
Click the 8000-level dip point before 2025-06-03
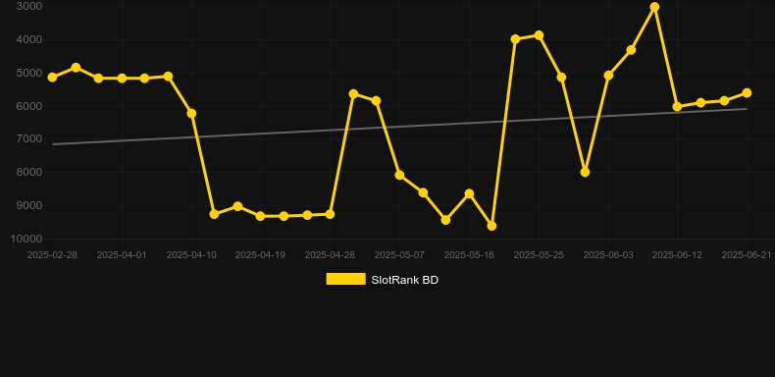tap(585, 172)
